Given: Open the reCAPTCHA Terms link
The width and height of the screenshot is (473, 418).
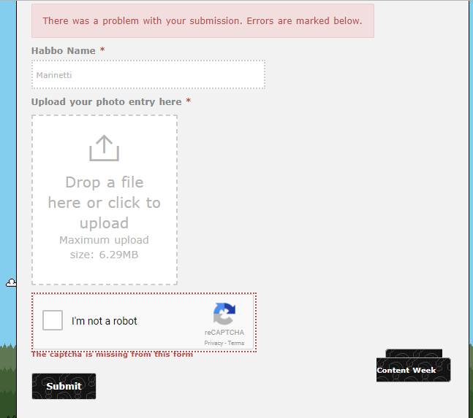Looking at the screenshot, I should point(236,343).
